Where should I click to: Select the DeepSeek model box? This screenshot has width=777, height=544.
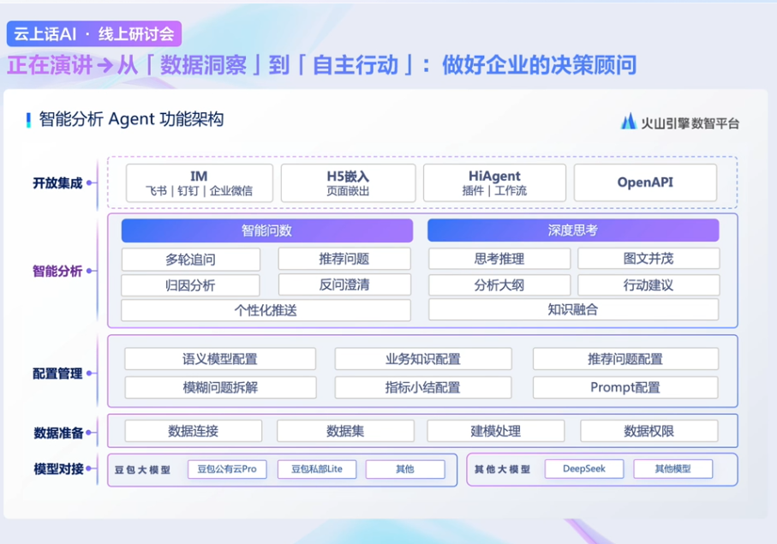point(584,469)
